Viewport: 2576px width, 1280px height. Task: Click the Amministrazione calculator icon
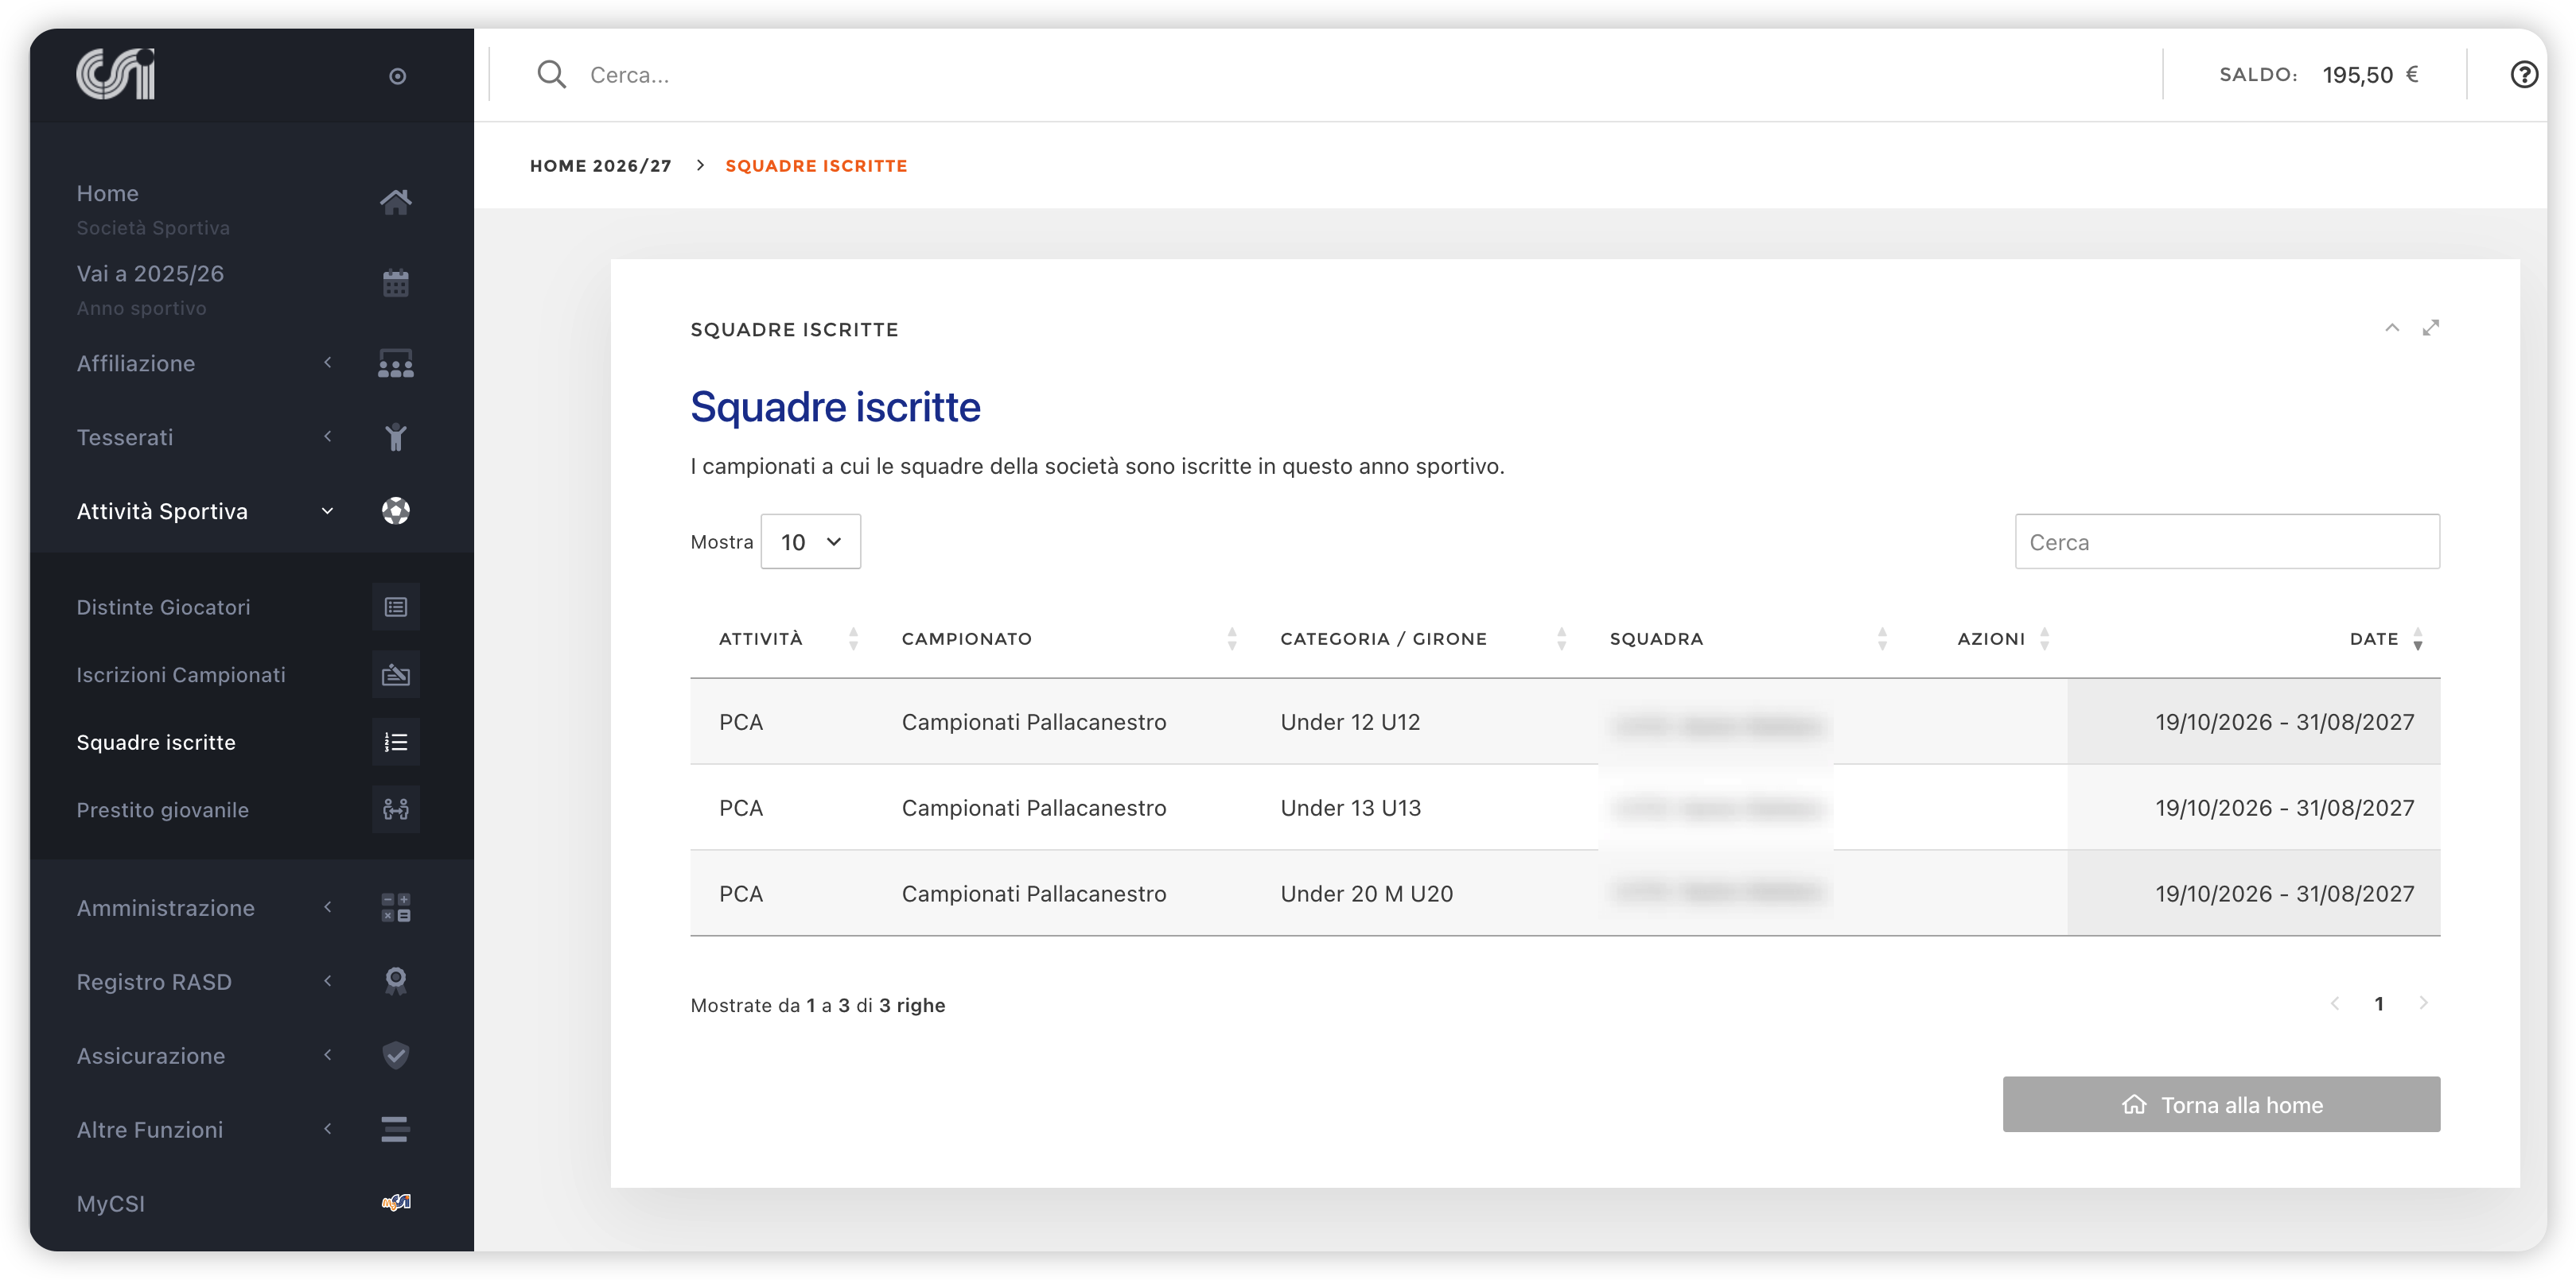(396, 908)
